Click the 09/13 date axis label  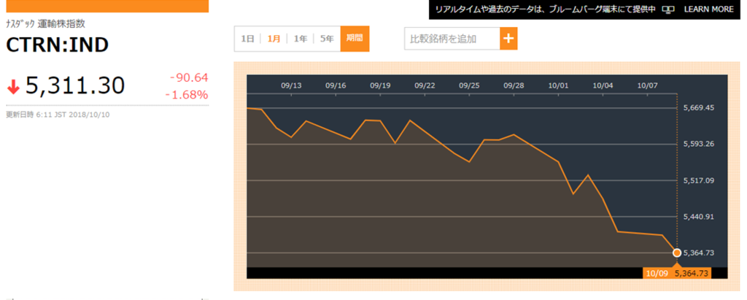(291, 86)
